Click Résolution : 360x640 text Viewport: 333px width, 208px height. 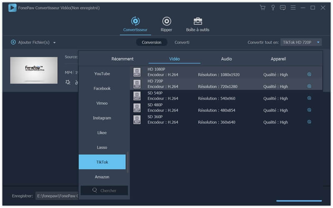pos(216,122)
